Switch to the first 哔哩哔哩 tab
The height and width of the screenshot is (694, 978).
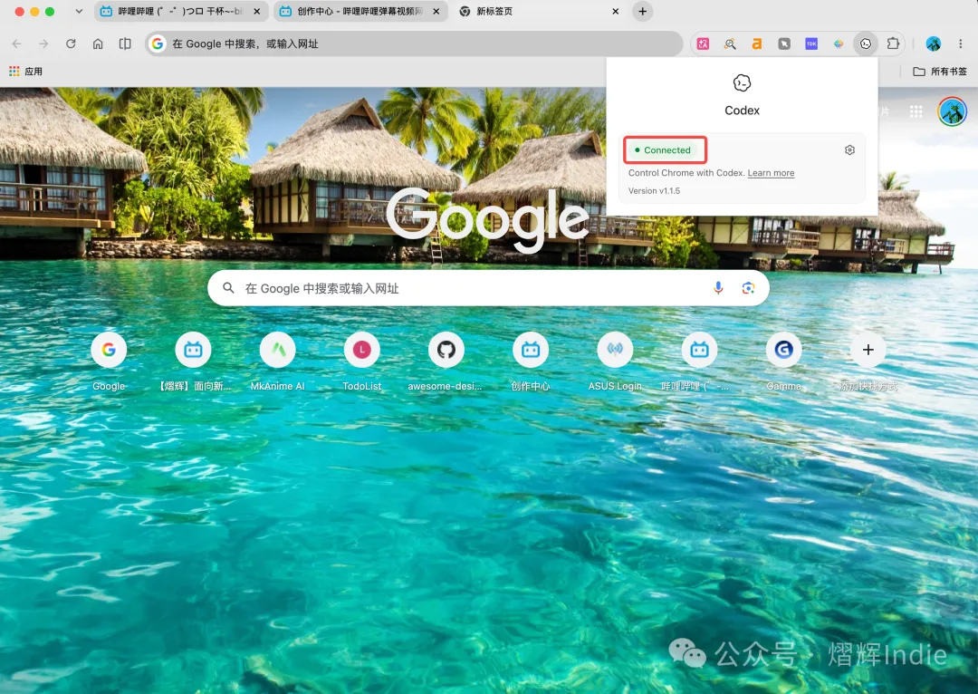(x=180, y=11)
